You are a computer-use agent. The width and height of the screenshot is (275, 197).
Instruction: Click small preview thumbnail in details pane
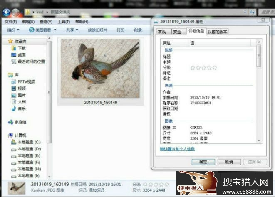(x=17, y=188)
